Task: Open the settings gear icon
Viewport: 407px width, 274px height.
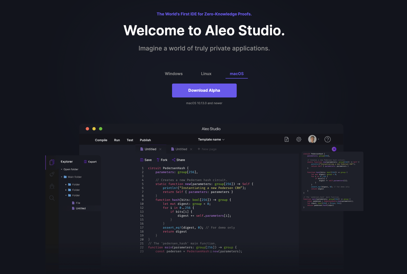Action: (299, 139)
